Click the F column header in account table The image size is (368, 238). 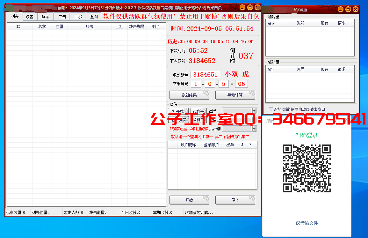click(250, 145)
